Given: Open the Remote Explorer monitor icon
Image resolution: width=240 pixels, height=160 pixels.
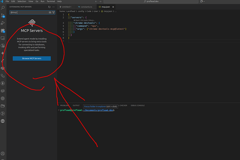Looking at the screenshot, I should pyautogui.click(x=3, y=38).
